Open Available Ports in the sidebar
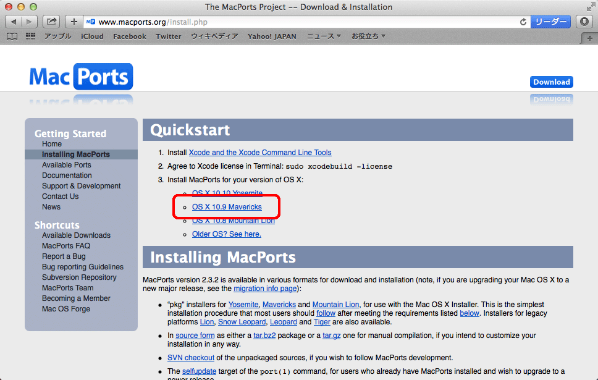The image size is (598, 380). 66,165
